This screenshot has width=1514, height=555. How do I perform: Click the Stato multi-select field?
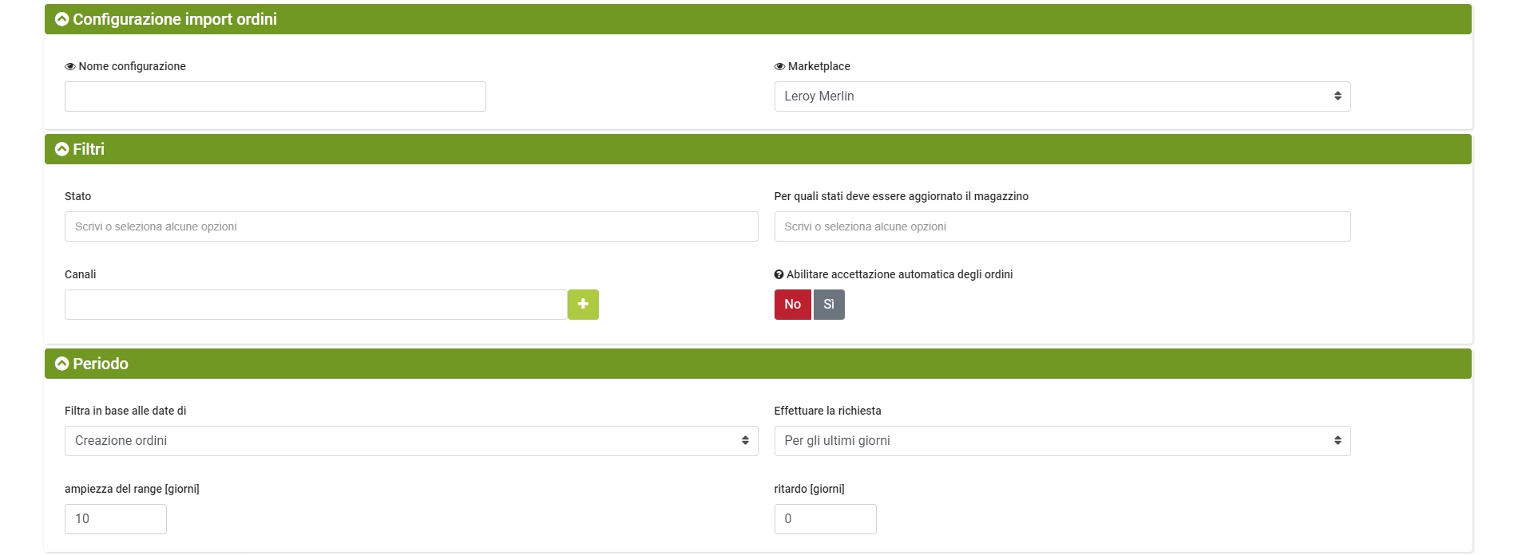click(x=411, y=226)
